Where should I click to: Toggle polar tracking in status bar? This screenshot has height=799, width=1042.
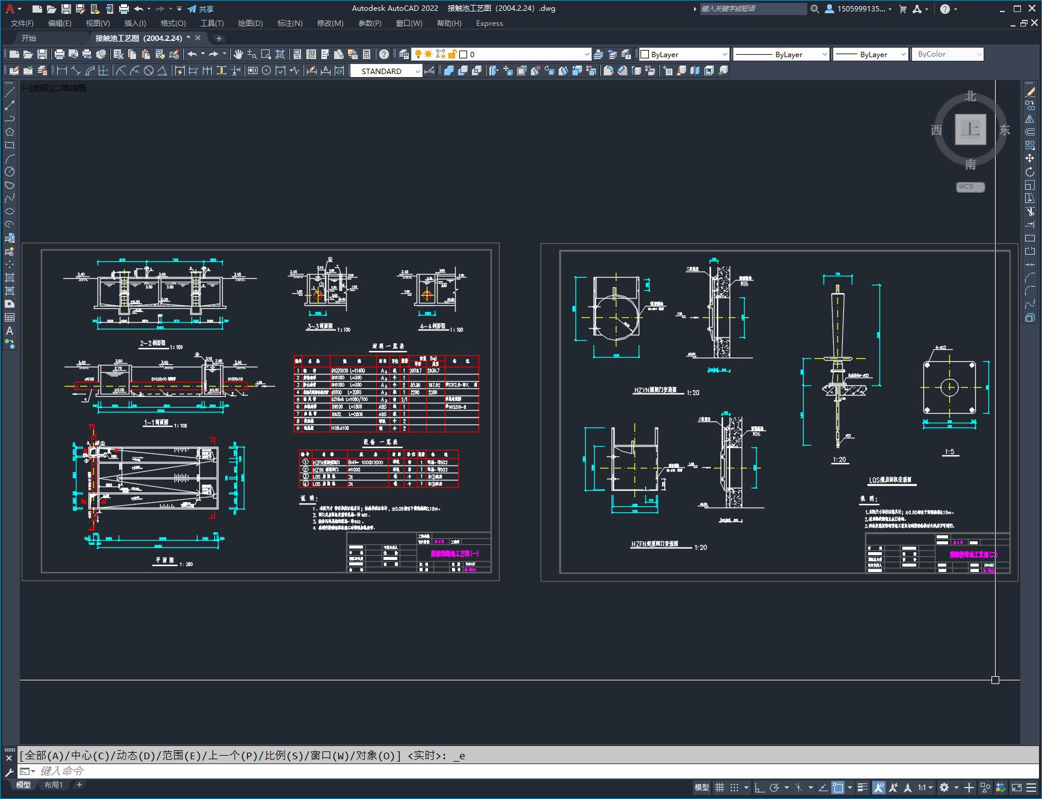pos(775,787)
